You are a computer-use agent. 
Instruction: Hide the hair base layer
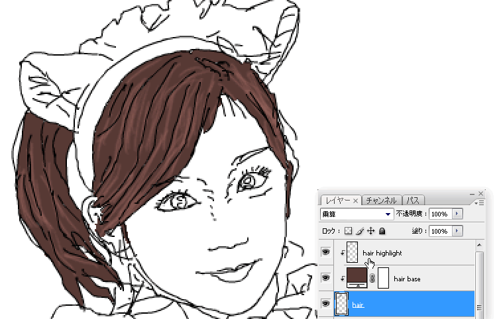coord(325,278)
